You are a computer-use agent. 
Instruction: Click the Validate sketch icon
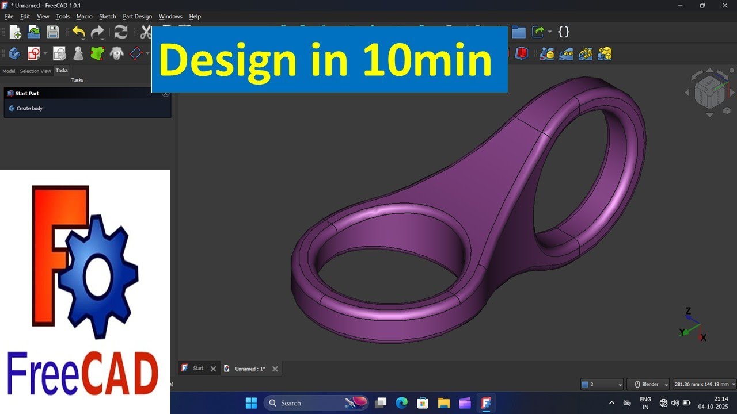point(59,53)
